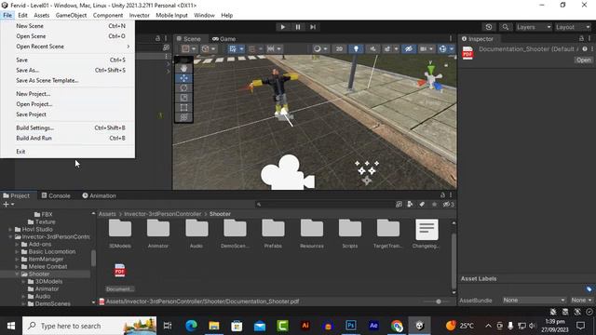Click the global search magnifier icon

pos(505,27)
